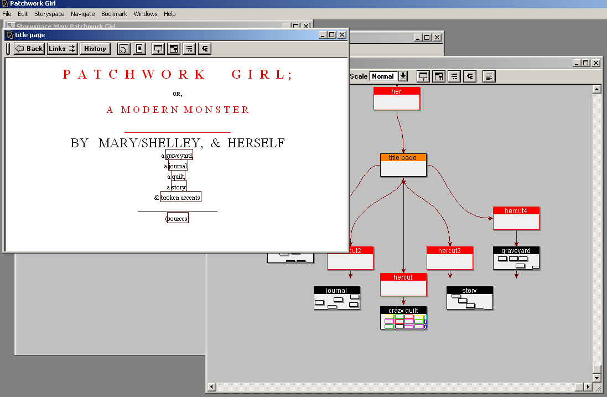Open the Bookmark menu
Screen dimensions: 607x397
(x=114, y=14)
